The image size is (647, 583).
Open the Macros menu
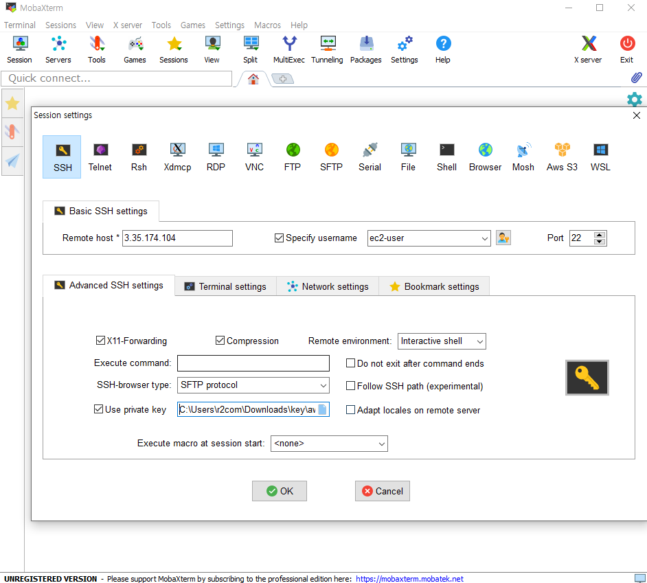(x=267, y=25)
